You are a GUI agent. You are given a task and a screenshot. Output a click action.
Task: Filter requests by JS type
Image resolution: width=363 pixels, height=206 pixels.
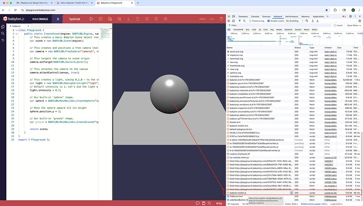259,29
